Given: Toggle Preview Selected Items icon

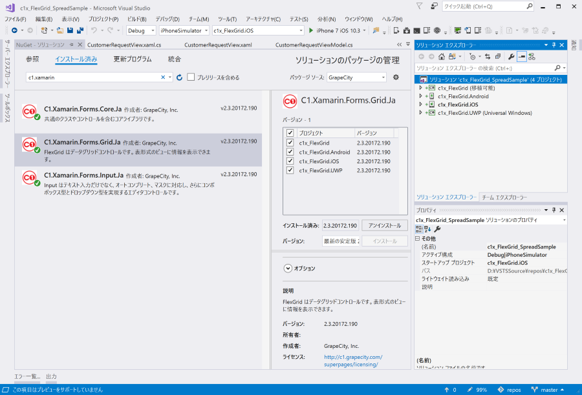Looking at the screenshot, I should coord(521,57).
